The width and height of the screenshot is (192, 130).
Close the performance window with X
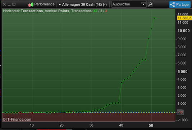pos(4,4)
